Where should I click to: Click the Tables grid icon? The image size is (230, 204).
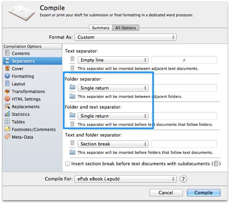(7, 122)
